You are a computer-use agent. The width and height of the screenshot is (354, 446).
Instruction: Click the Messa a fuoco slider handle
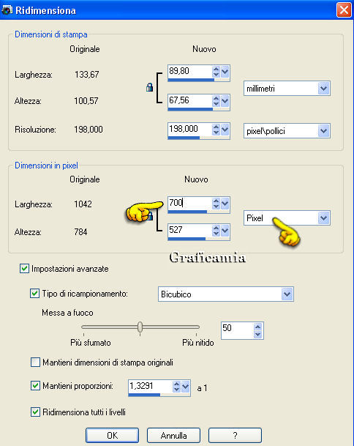[x=140, y=327]
